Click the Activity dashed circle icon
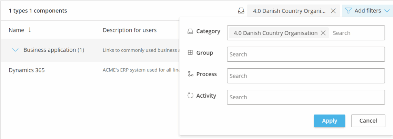Viewport: 393px width, 139px height. (190, 96)
